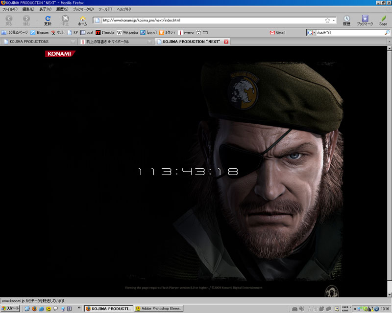Open the ブックマーク(B) menu
Screen dimensions: 392x313
(x=83, y=9)
